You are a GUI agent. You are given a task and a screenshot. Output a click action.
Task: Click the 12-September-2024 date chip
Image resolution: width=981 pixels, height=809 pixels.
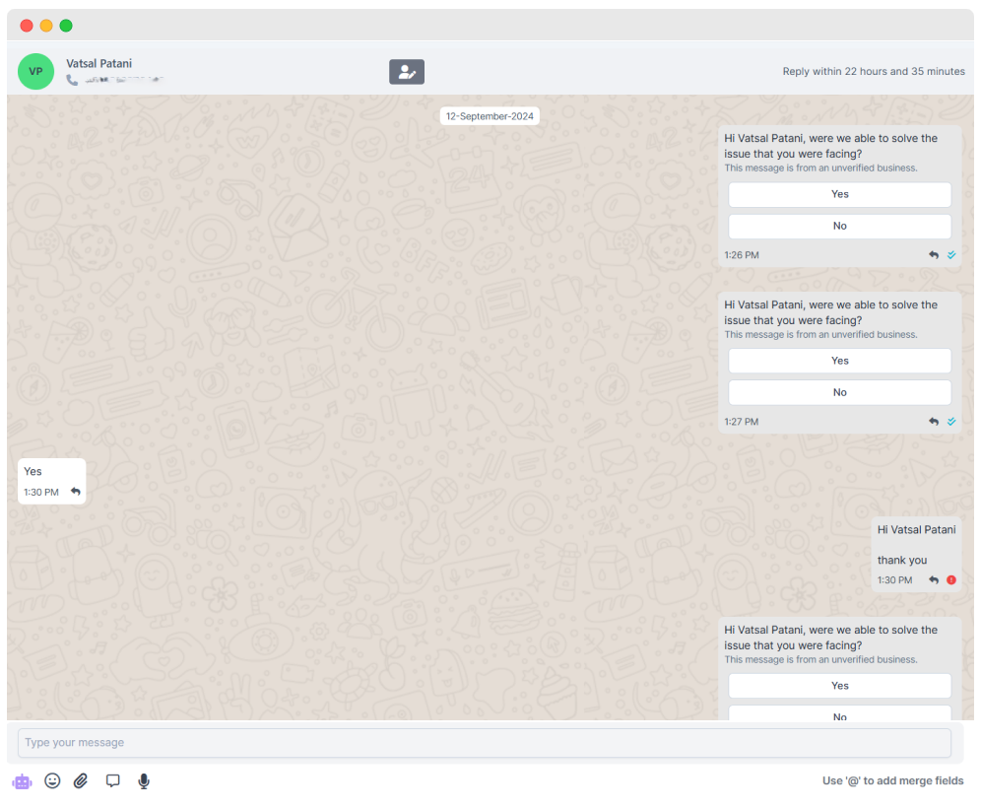(x=490, y=115)
